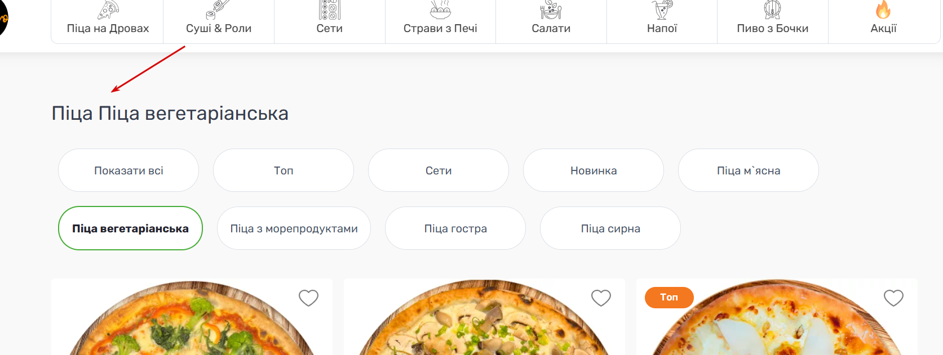Select the Піца сирна filter

610,228
